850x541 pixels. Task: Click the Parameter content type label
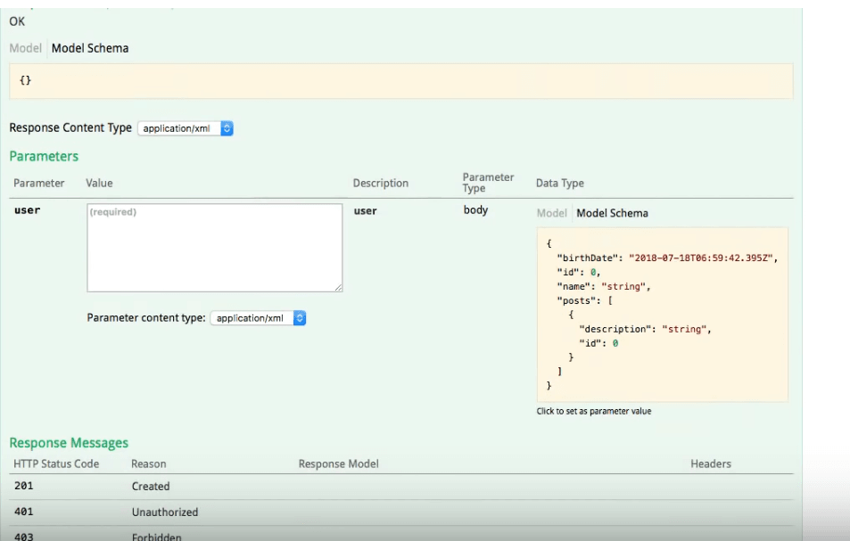[x=146, y=318]
